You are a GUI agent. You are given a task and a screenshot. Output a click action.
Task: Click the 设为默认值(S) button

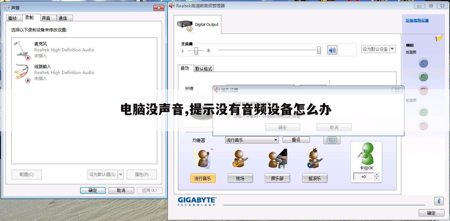[x=103, y=174]
